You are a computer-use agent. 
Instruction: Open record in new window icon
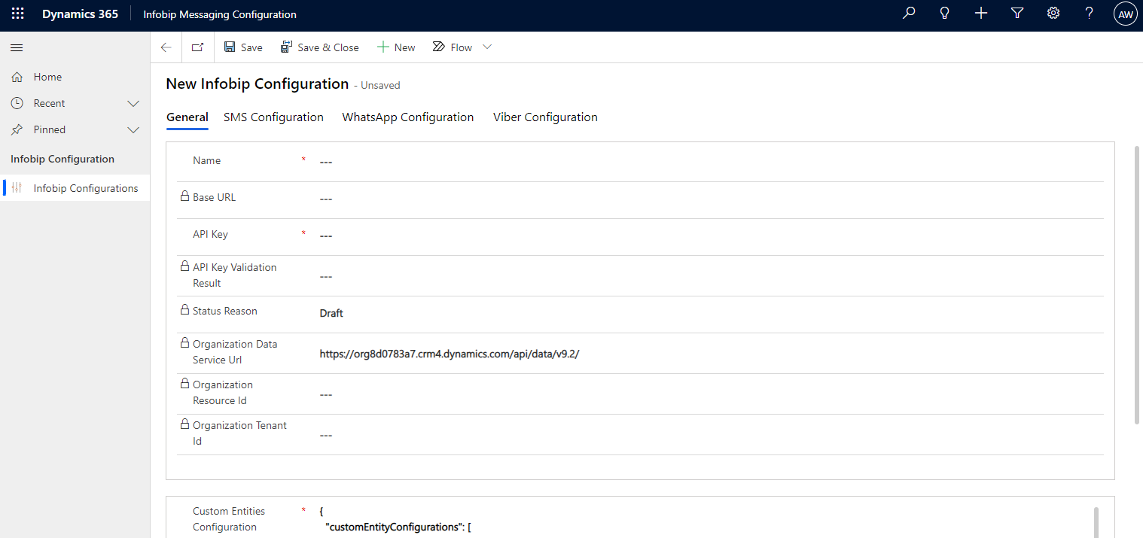197,47
